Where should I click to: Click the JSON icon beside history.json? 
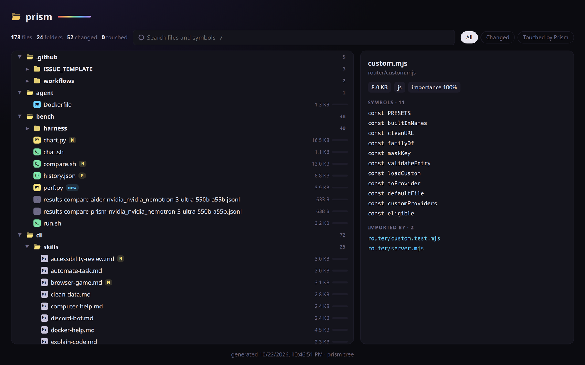(x=37, y=176)
